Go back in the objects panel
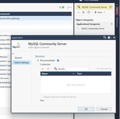The image size is (120, 119). click(x=79, y=12)
